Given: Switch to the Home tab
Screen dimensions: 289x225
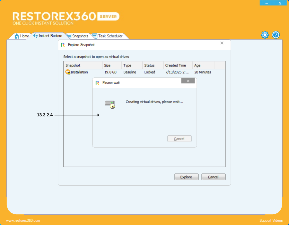Looking at the screenshot, I should (22, 36).
